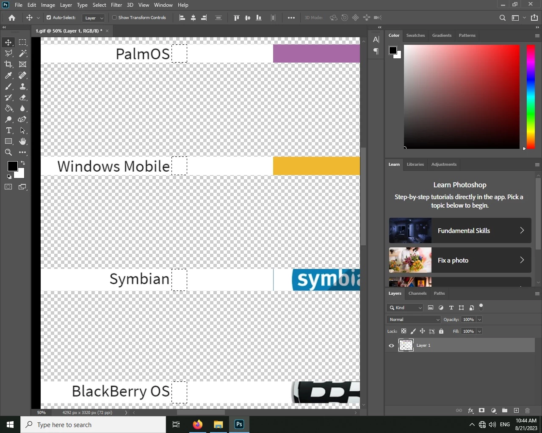Open the Select menu
Image resolution: width=542 pixels, height=433 pixels.
[x=100, y=5]
